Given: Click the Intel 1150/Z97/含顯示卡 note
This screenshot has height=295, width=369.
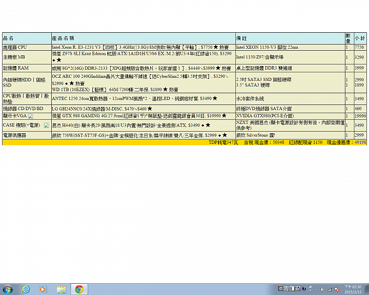Looking at the screenshot, I should coord(260,57).
